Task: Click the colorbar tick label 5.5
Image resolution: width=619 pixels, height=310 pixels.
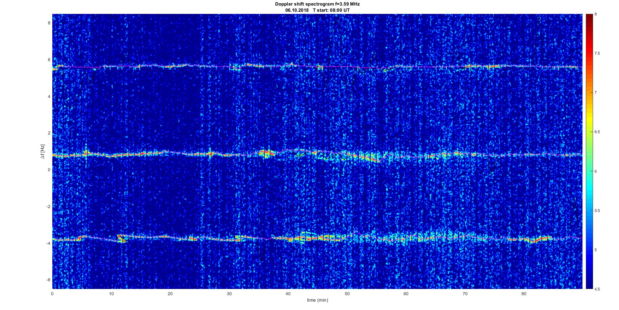Action: coord(597,210)
